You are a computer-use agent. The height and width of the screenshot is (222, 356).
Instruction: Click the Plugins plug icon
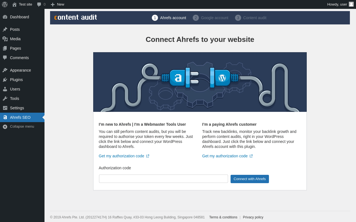click(x=5, y=80)
